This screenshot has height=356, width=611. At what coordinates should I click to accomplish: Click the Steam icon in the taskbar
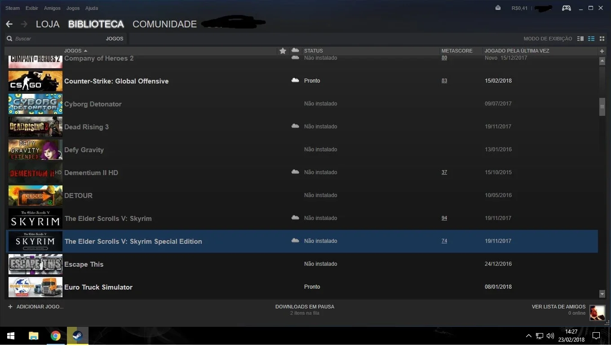[x=78, y=336]
